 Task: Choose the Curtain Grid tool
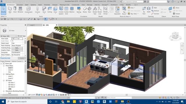coord(66,10)
